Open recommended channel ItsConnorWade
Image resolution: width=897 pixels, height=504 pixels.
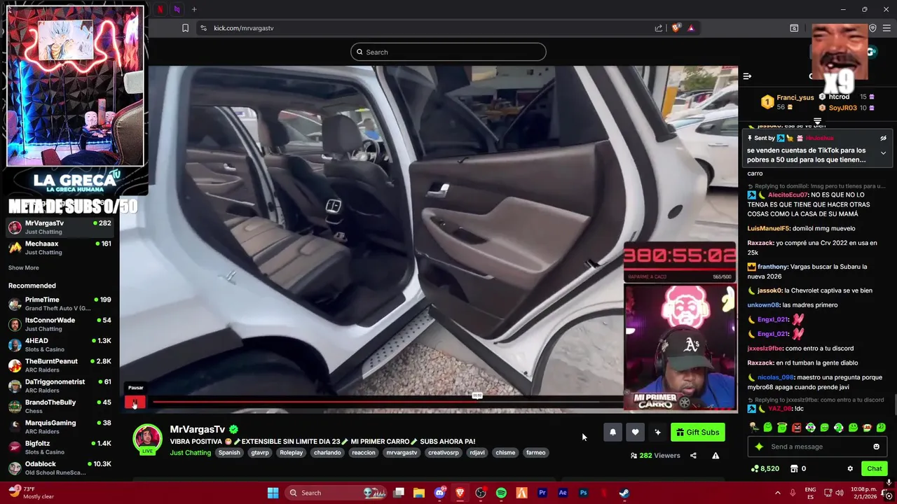pyautogui.click(x=60, y=324)
